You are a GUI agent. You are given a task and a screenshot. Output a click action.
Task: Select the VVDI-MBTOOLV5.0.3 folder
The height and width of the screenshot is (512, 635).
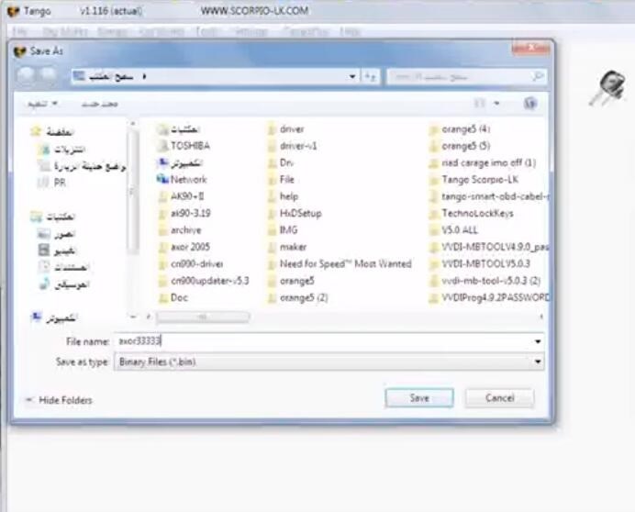click(480, 264)
